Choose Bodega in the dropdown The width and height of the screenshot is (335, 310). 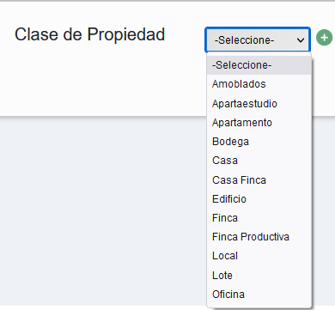pos(259,142)
